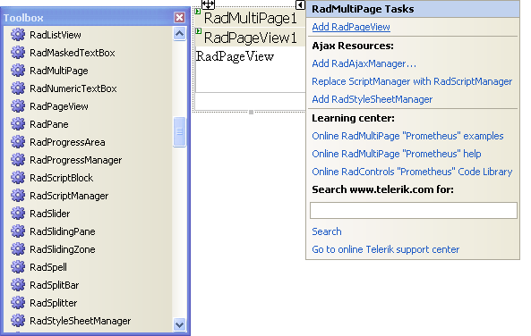The width and height of the screenshot is (531, 336).
Task: Choose RadNumericTextBox text in Toolbox
Action: [73, 88]
